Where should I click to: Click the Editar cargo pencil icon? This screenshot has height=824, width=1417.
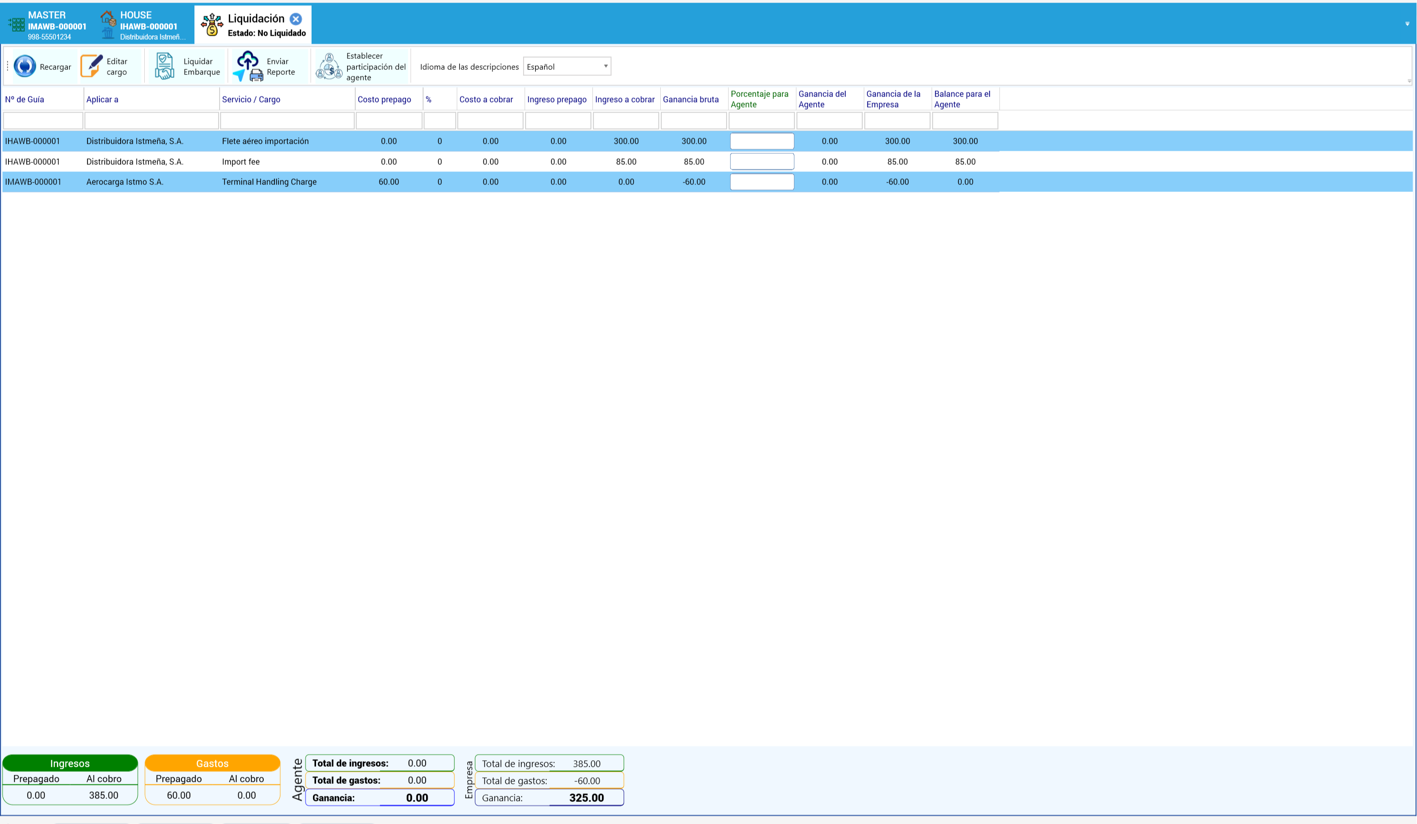(91, 66)
